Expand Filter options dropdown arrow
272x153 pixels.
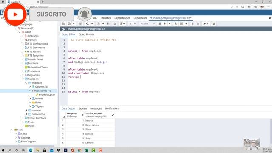pyautogui.click(x=135, y=24)
